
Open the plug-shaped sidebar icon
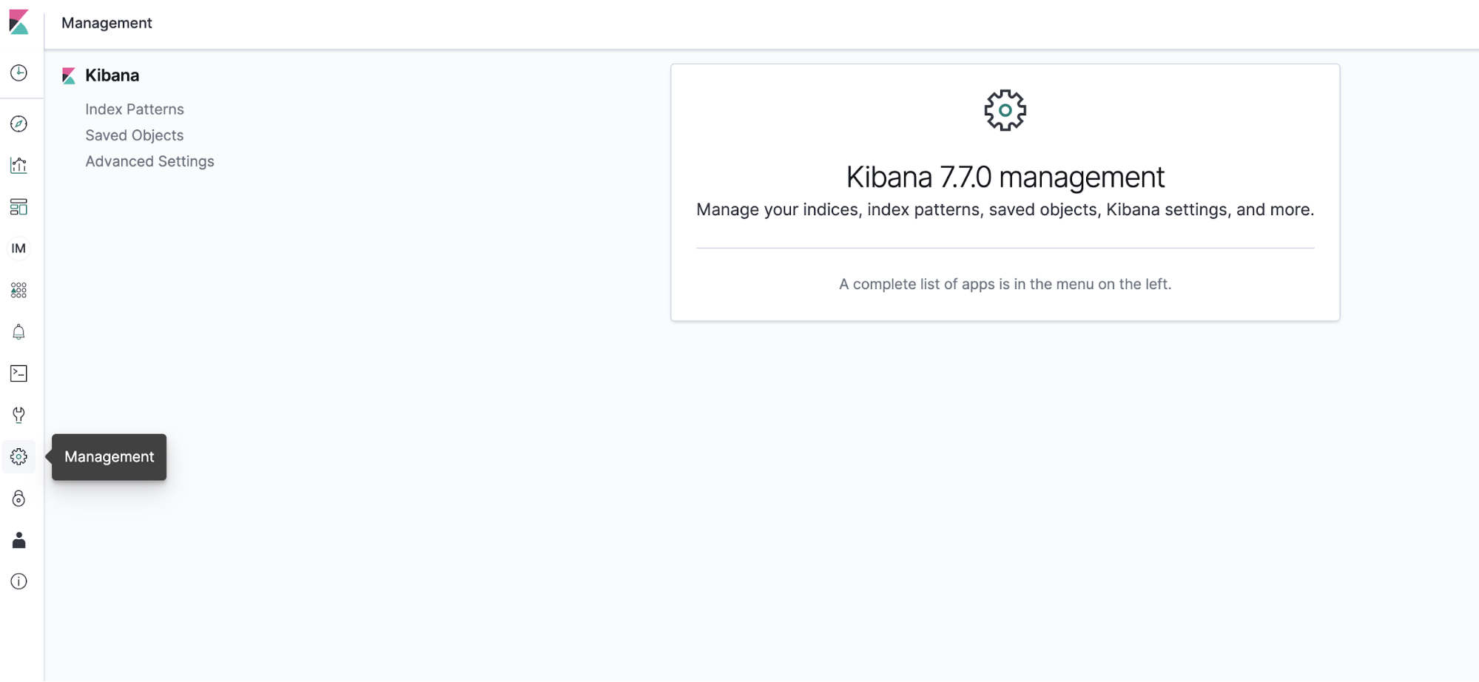pos(18,415)
